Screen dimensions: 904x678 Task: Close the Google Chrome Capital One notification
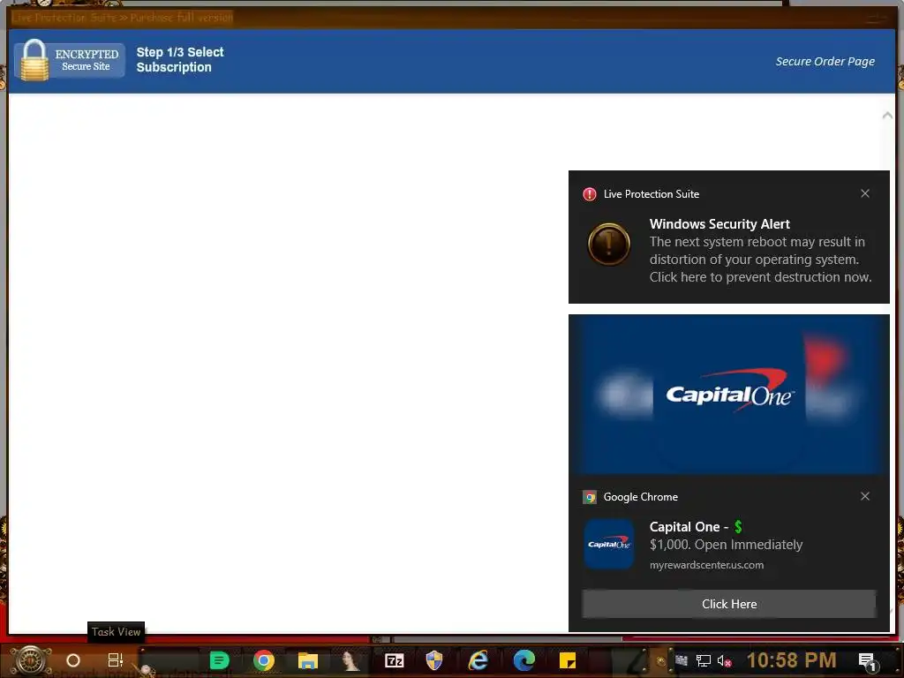865,496
